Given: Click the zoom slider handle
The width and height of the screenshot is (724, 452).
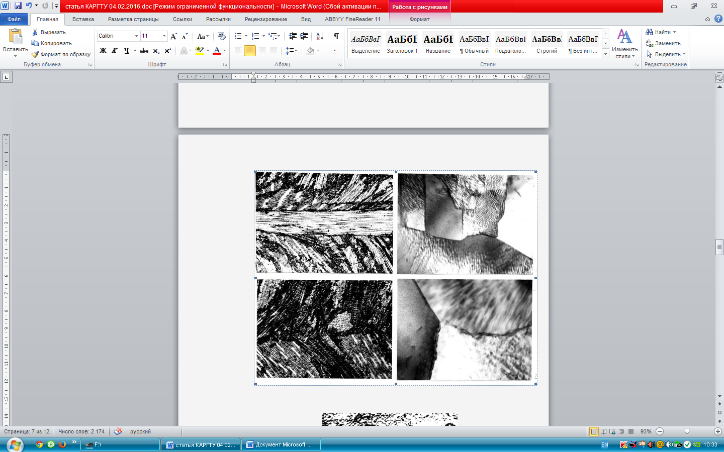Looking at the screenshot, I should tap(687, 431).
